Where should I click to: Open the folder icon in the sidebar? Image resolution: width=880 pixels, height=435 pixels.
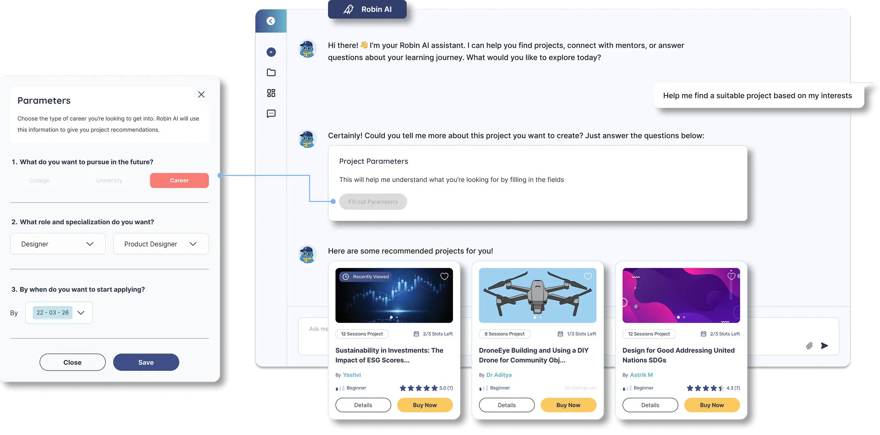click(271, 72)
